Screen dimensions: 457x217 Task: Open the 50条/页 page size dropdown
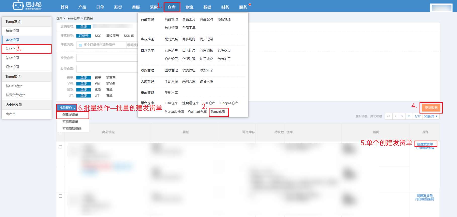pyautogui.click(x=431, y=116)
